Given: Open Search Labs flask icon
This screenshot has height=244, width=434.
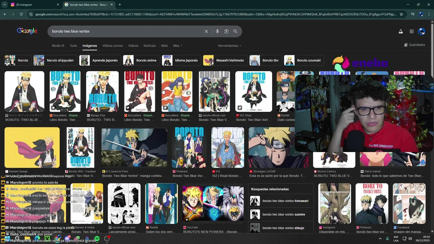Looking at the screenshot, I should click(x=400, y=31).
